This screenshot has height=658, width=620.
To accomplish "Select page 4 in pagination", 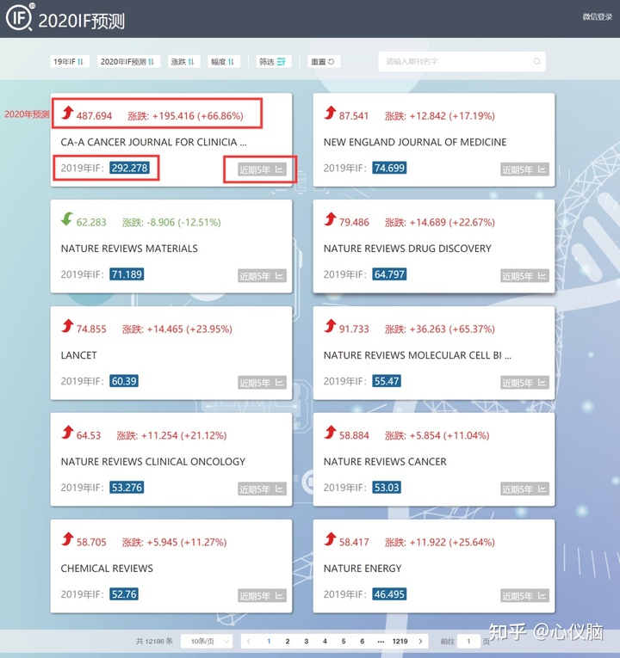I will point(325,641).
